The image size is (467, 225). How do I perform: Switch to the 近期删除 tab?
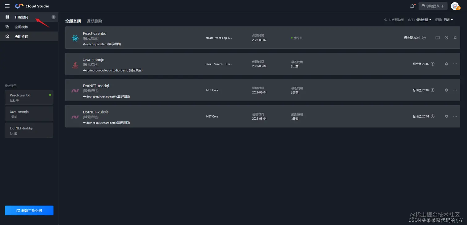coord(94,21)
